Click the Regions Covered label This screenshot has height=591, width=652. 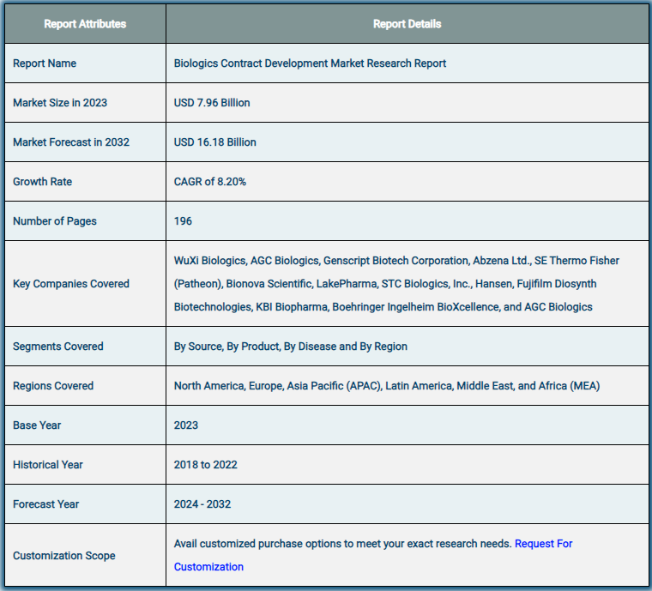53,386
